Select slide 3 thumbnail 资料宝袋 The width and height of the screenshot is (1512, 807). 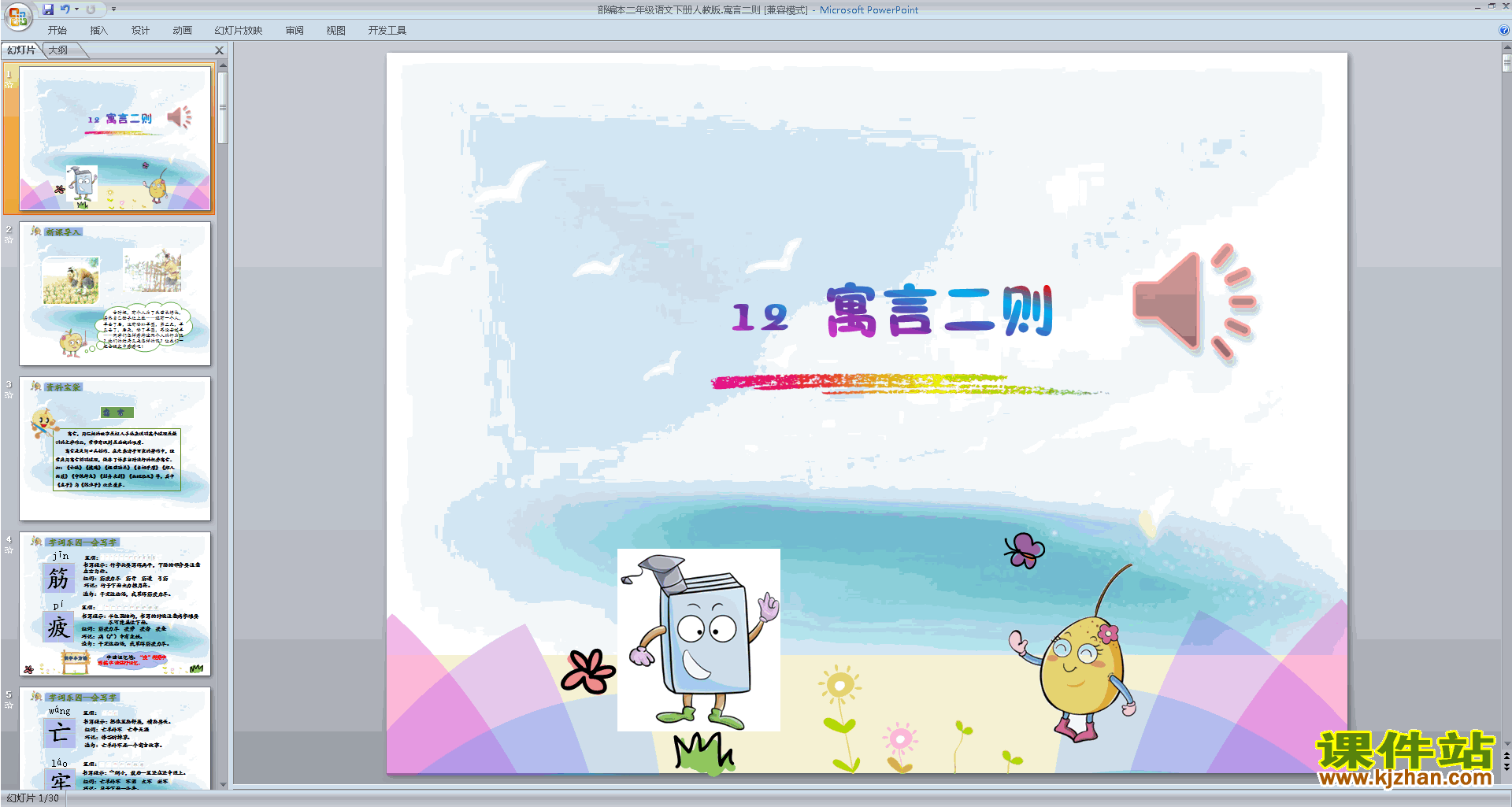click(115, 449)
